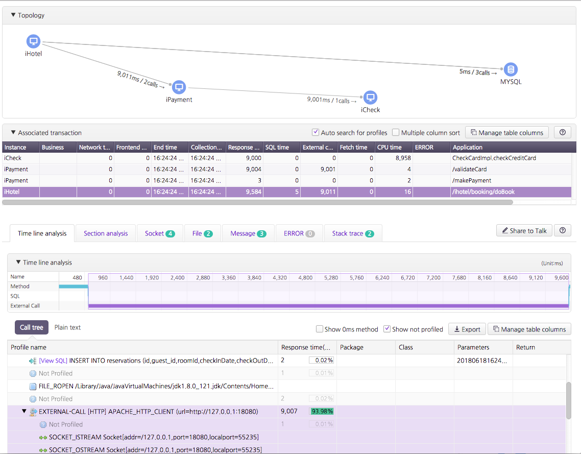Click the Share to Talk button
581x454 pixels.
pyautogui.click(x=524, y=230)
